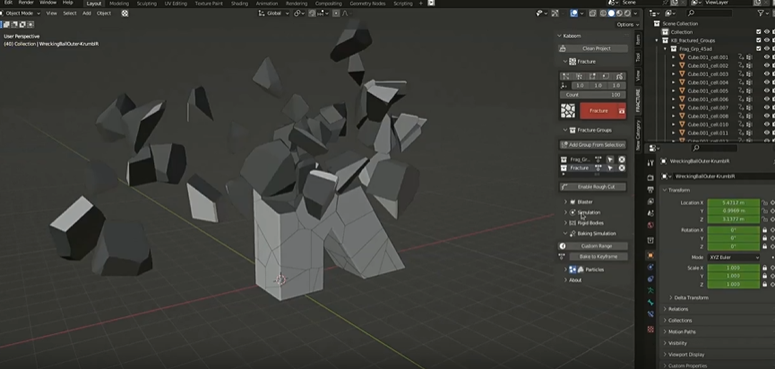Open the Render menu
Image resolution: width=775 pixels, height=369 pixels.
(x=26, y=4)
